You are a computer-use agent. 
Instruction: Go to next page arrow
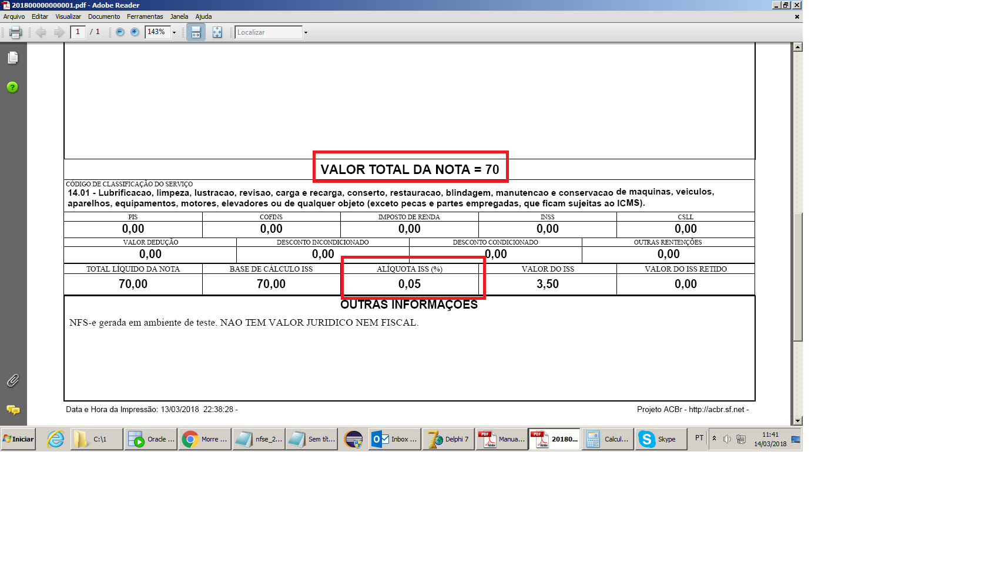59,32
